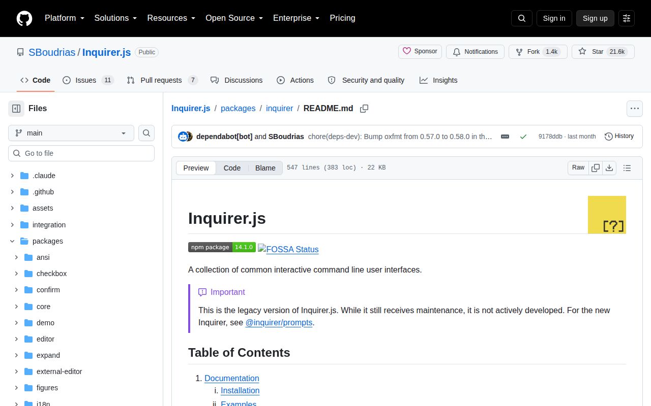651x406 pixels.
Task: Open the Resources menu
Action: 171,18
